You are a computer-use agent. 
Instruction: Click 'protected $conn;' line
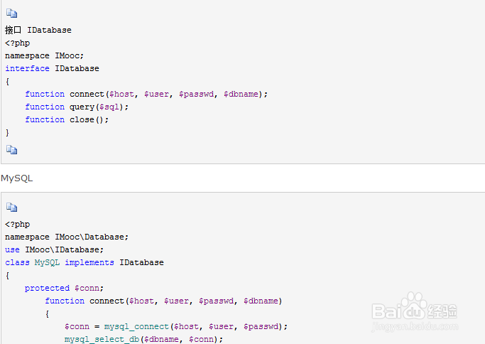point(64,289)
